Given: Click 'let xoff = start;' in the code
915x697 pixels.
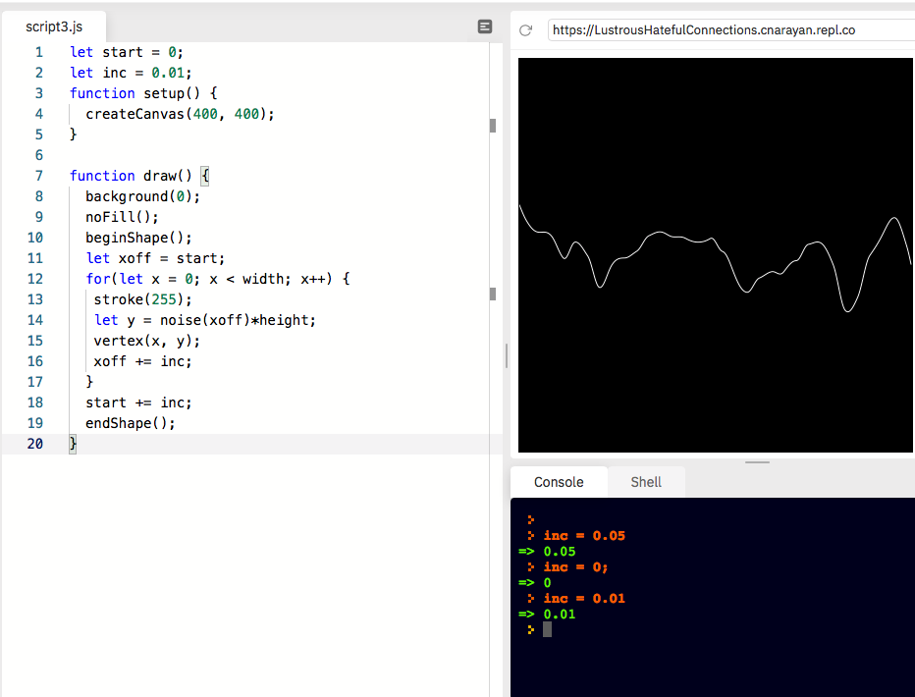Looking at the screenshot, I should [155, 258].
